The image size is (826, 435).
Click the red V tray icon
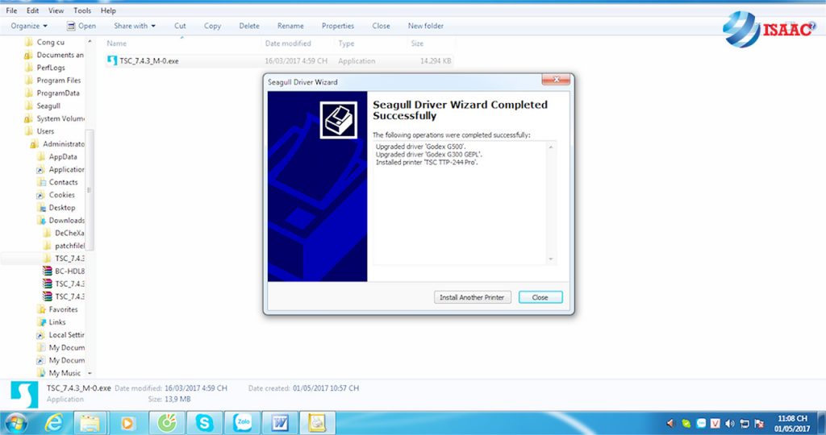(715, 424)
